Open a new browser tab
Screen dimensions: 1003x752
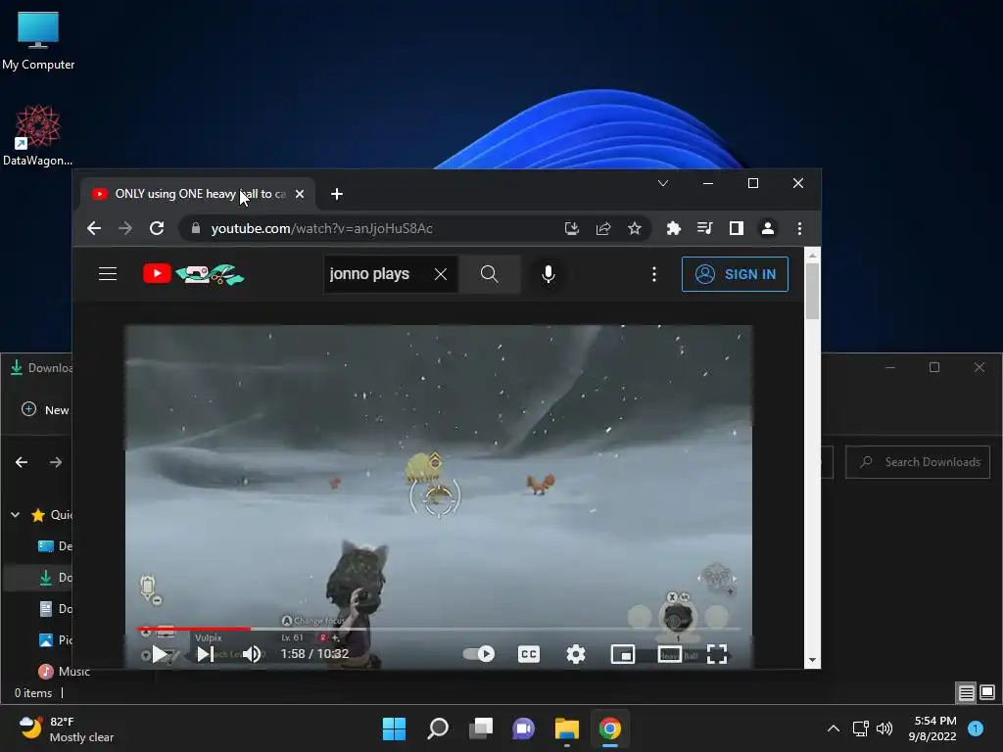(337, 194)
